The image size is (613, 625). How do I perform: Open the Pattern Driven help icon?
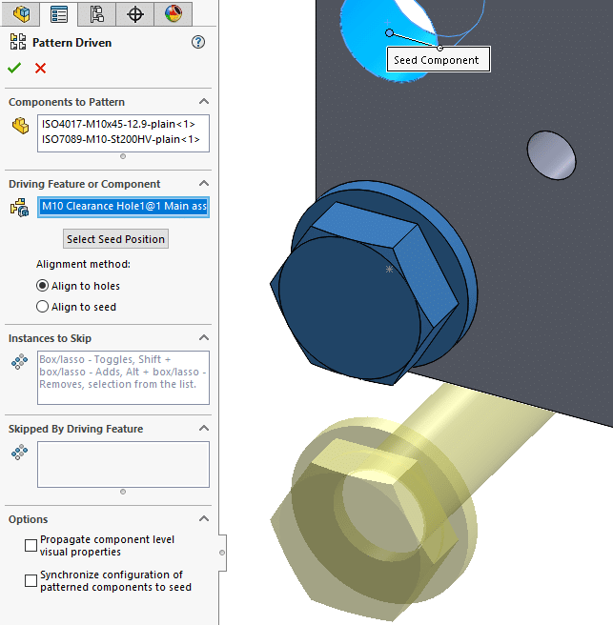[198, 42]
